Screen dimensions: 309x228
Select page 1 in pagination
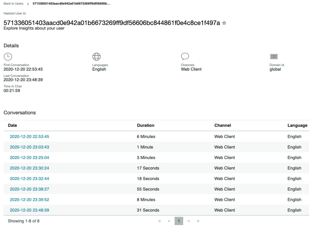179,221
